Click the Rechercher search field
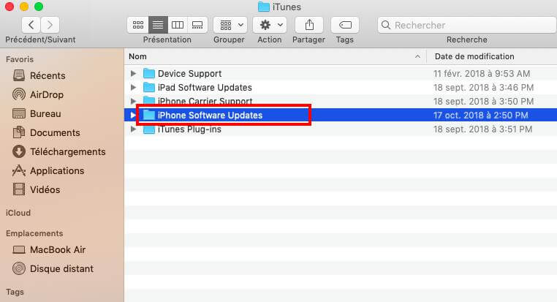 pos(467,25)
